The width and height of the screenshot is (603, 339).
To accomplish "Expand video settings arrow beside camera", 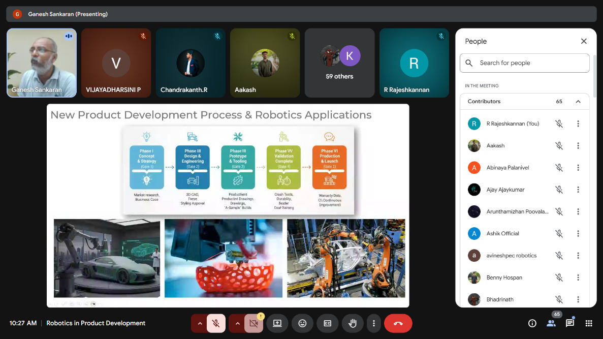I will coord(237,323).
